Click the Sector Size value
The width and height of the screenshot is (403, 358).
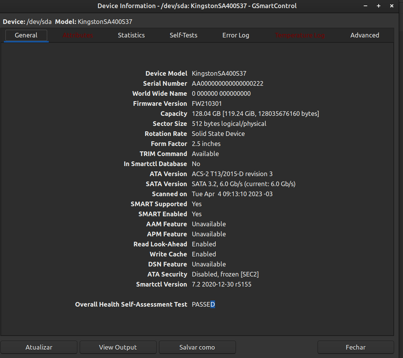[x=229, y=124]
